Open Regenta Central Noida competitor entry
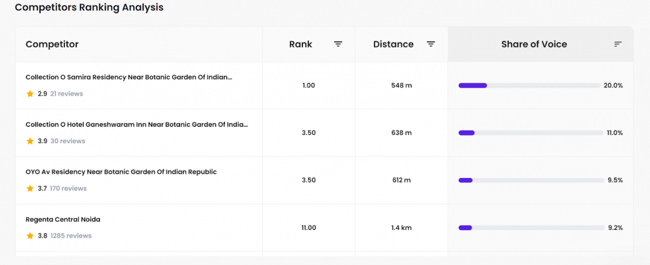This screenshot has width=650, height=265. pos(63,219)
